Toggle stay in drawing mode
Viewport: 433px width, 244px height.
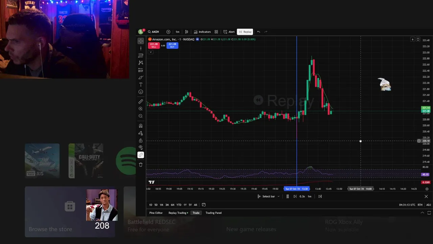141,133
